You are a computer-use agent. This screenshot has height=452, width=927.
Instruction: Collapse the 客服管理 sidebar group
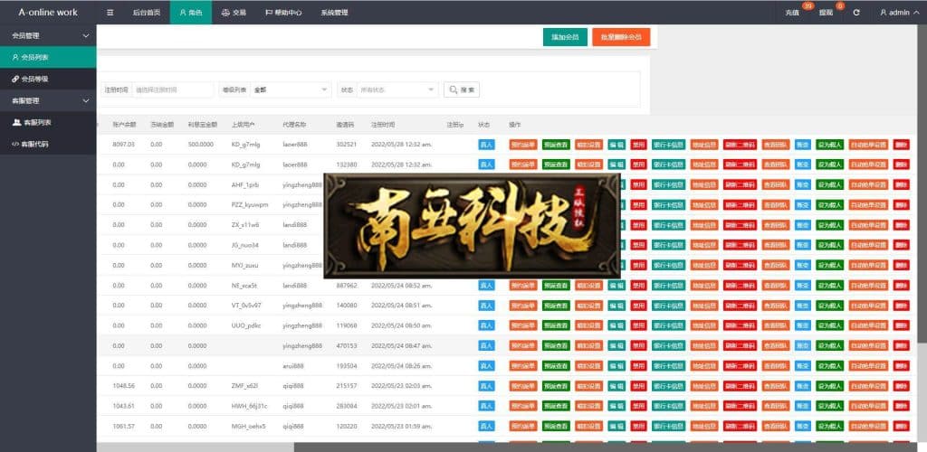(48, 101)
